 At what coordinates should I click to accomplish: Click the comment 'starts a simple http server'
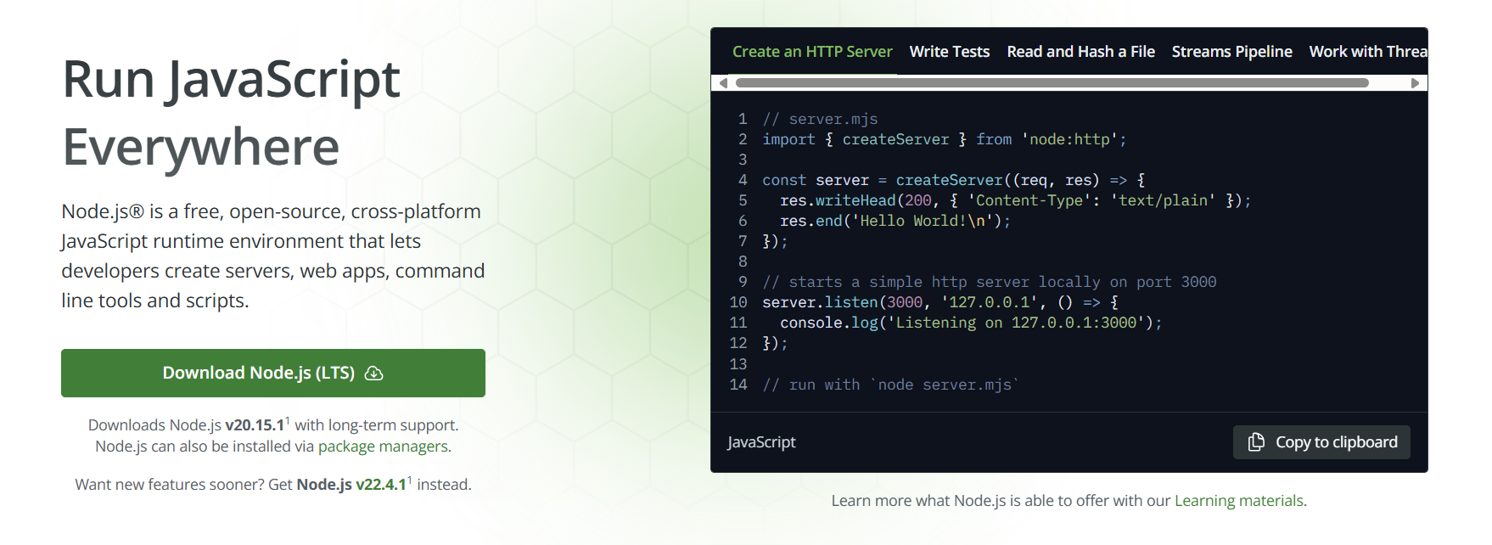coord(990,282)
